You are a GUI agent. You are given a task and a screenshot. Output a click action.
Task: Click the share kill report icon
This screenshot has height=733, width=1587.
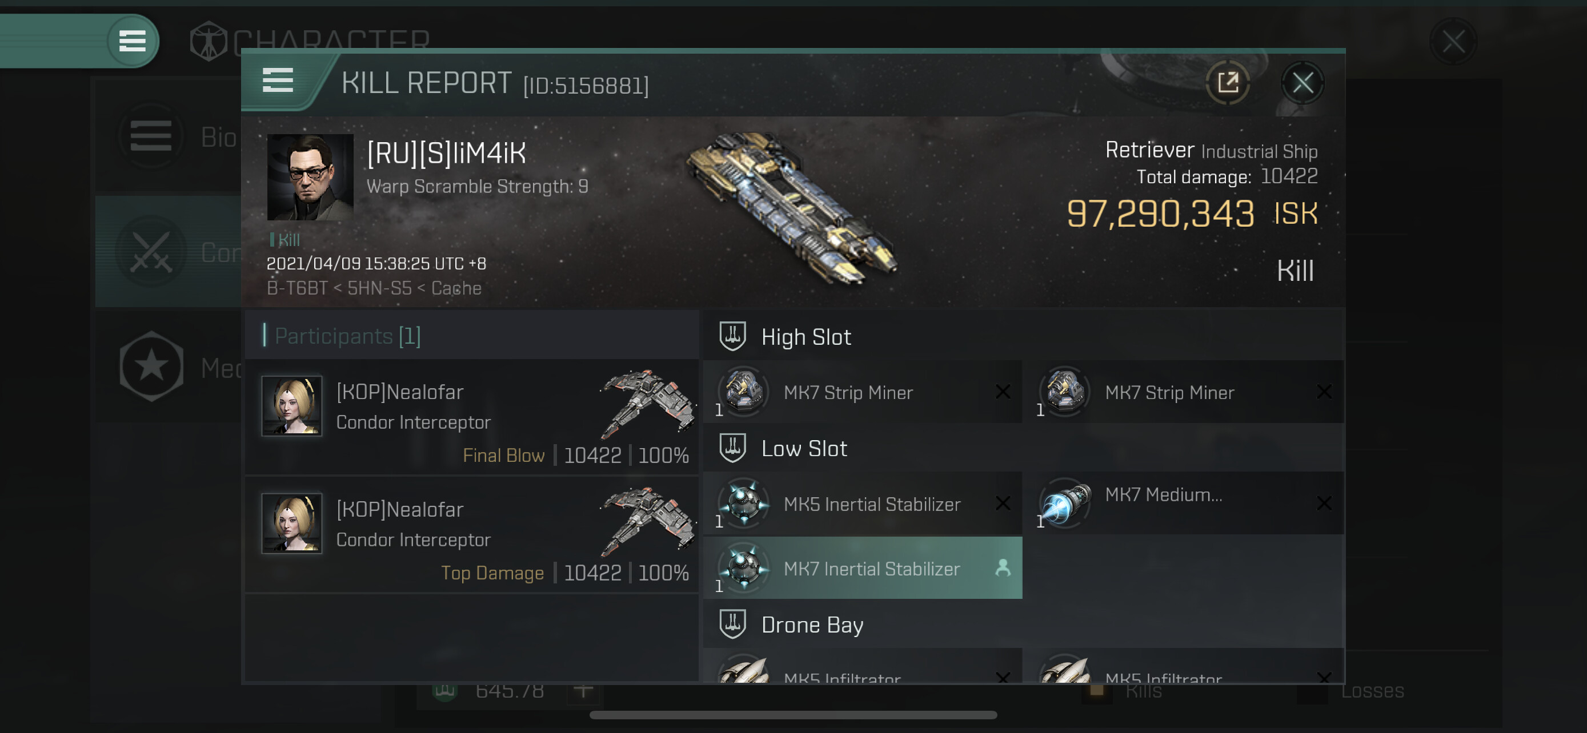point(1227,82)
